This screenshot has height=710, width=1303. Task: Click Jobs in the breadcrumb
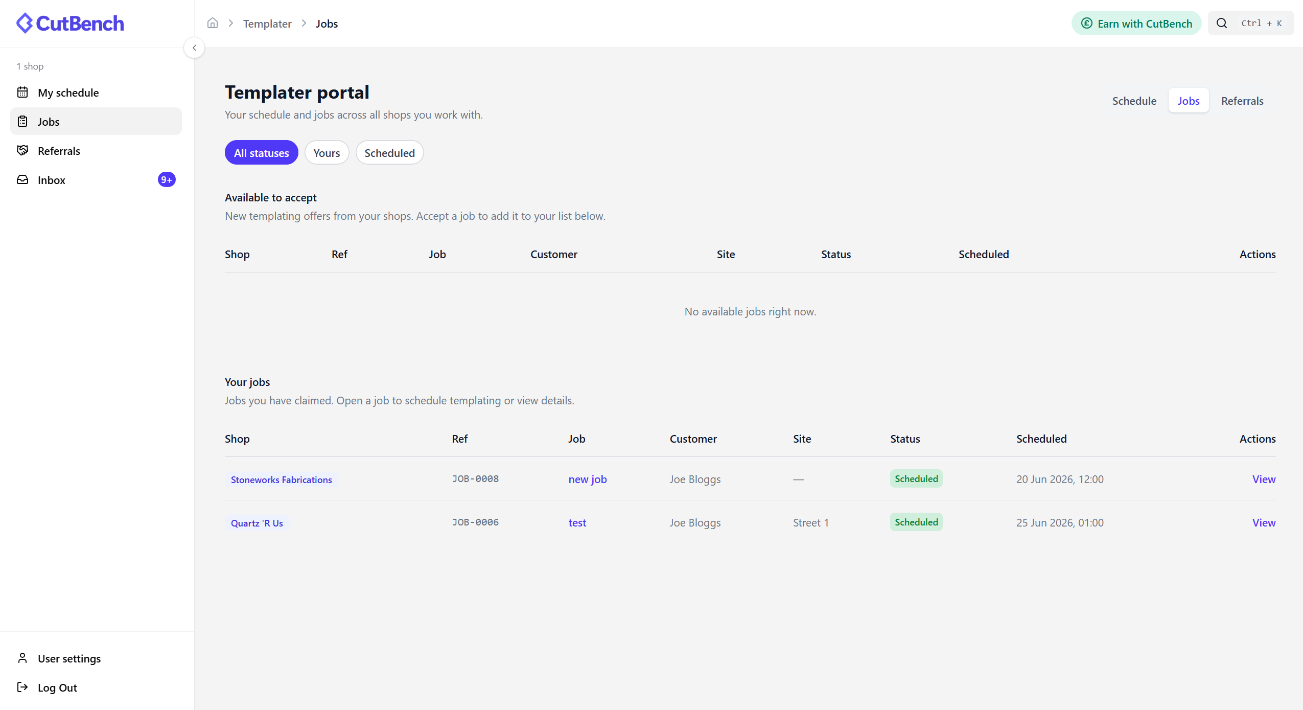point(327,24)
